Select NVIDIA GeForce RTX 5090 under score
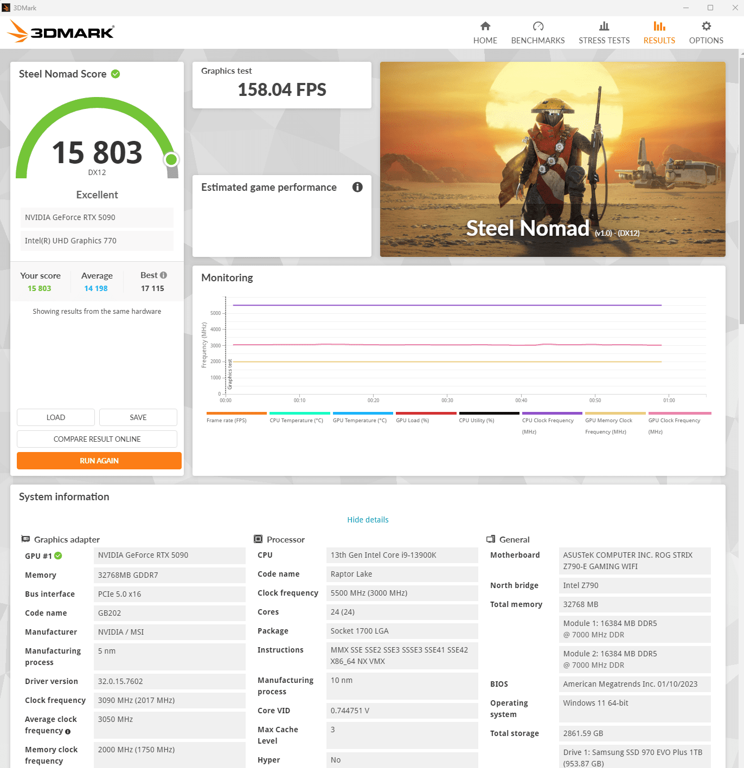The width and height of the screenshot is (744, 768). (x=97, y=217)
